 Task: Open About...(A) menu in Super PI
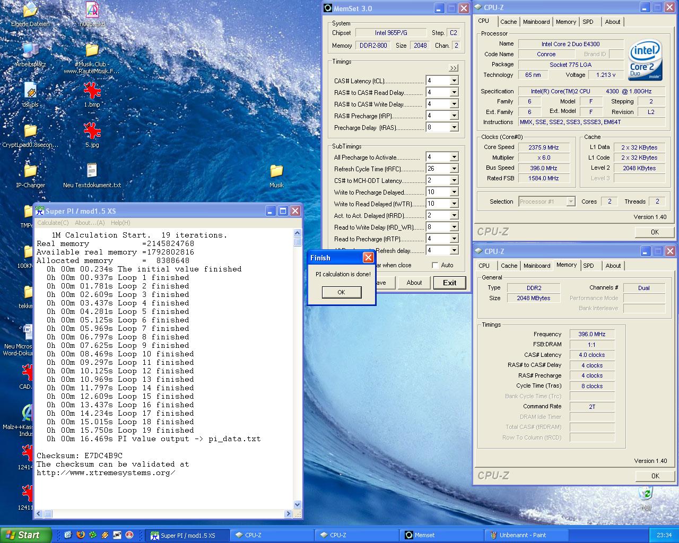coord(90,223)
